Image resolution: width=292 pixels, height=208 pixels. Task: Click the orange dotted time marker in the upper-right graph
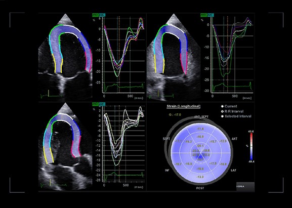click(228, 54)
